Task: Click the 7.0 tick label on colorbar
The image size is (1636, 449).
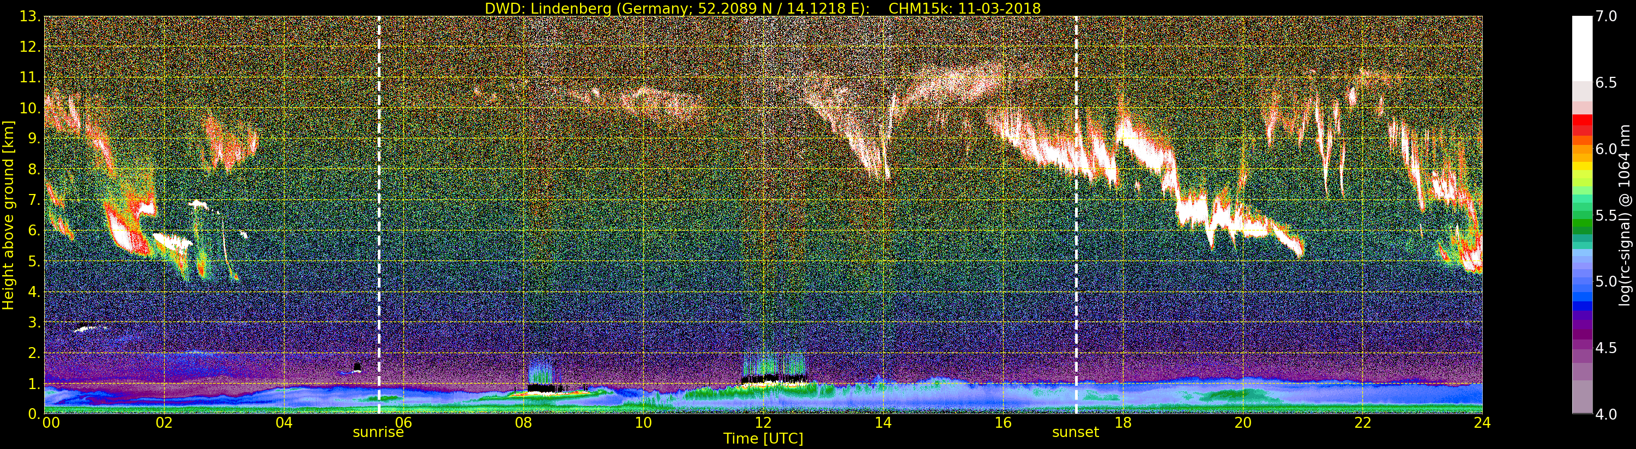Action: click(1607, 16)
